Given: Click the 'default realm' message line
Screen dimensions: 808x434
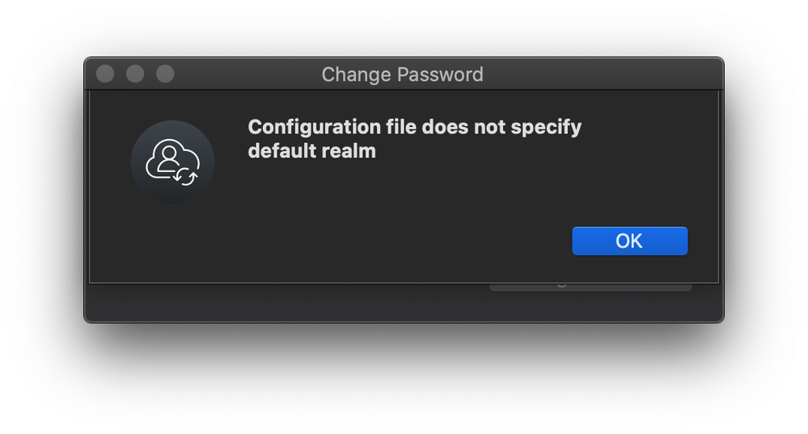Looking at the screenshot, I should 311,151.
